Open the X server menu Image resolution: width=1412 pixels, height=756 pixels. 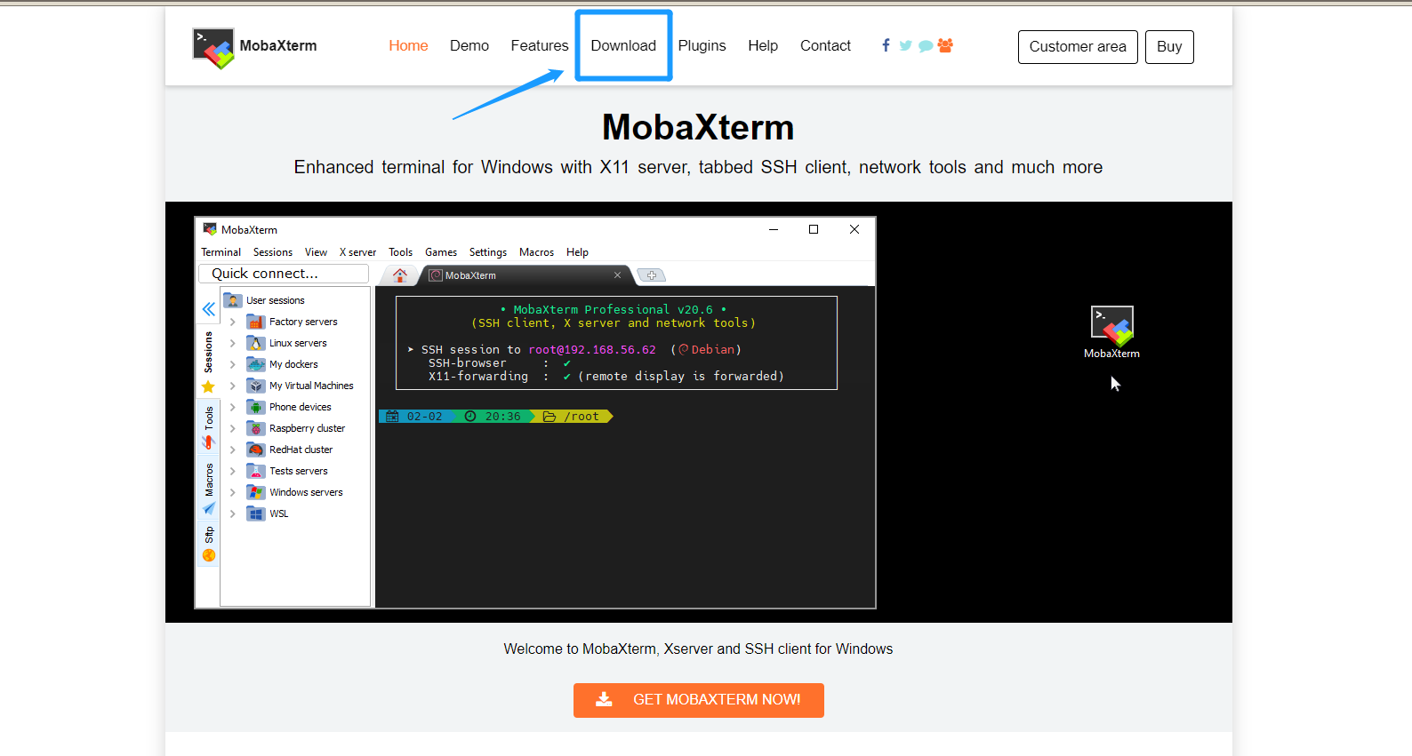(x=357, y=252)
